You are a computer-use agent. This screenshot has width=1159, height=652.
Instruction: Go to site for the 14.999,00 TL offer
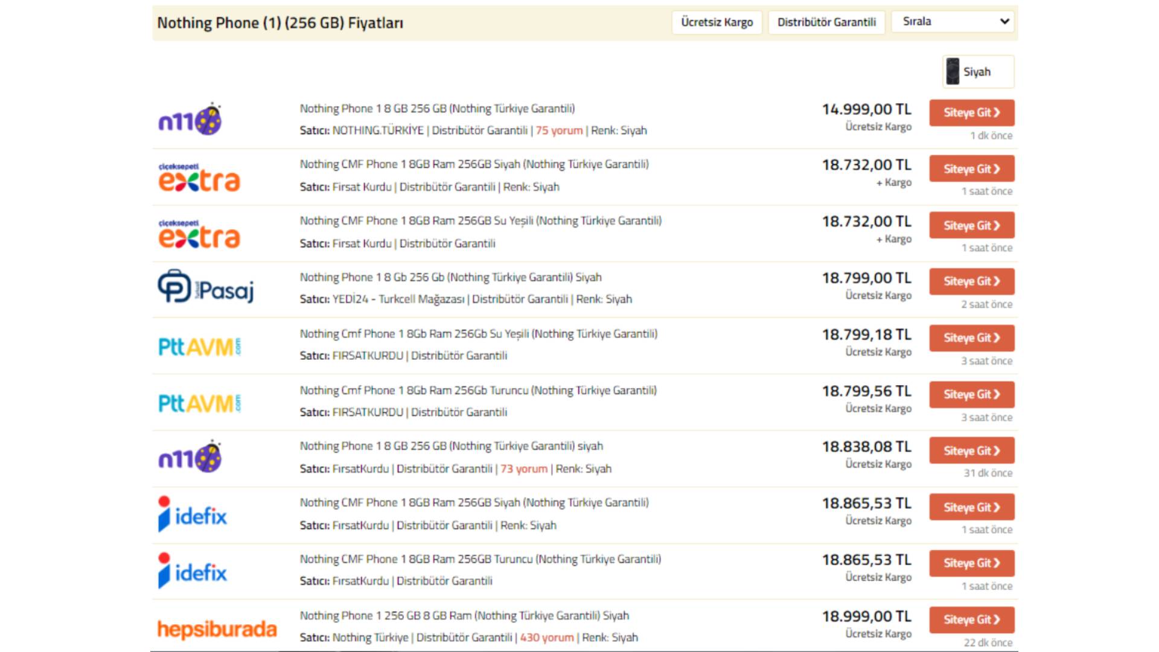pos(972,112)
